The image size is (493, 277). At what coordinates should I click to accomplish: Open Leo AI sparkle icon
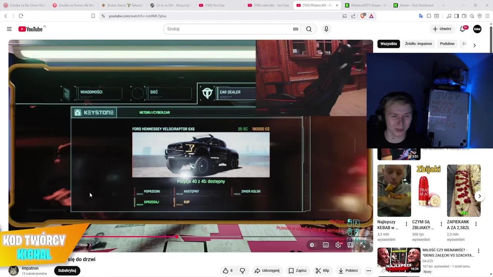pos(472,16)
